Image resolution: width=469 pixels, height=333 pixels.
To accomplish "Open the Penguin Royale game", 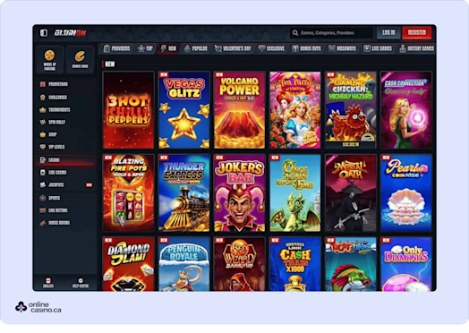I will (184, 264).
